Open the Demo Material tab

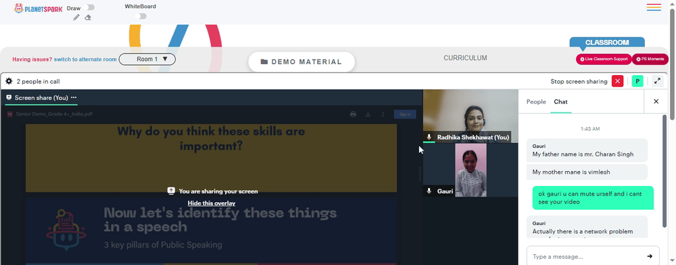(301, 62)
